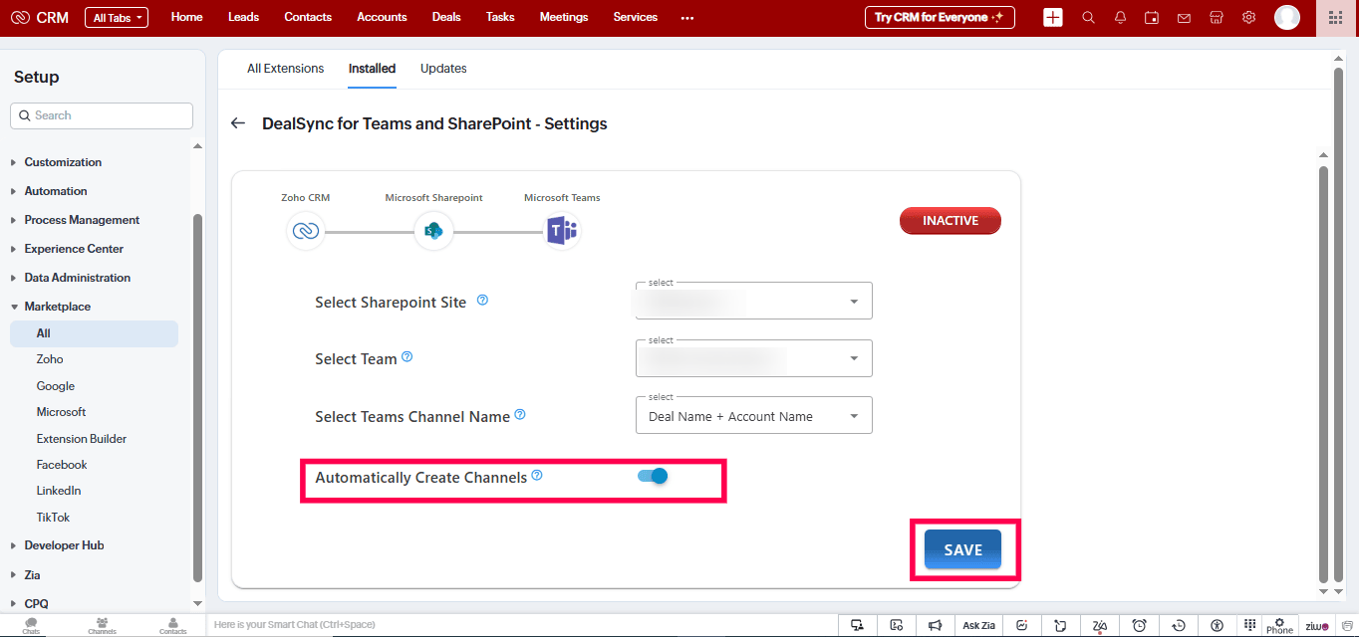
Task: Click the megaphone announcements icon
Action: point(935,625)
